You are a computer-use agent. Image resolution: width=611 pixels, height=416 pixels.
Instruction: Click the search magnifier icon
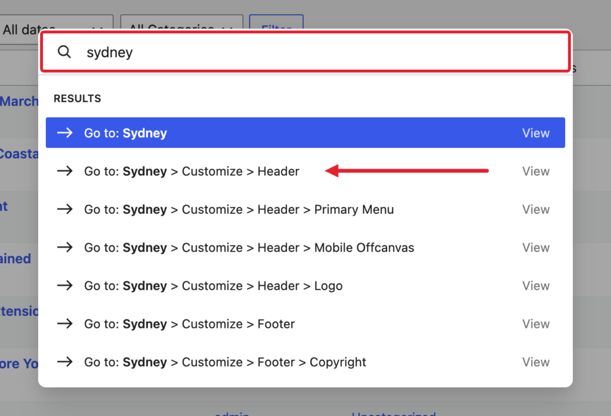tap(64, 52)
